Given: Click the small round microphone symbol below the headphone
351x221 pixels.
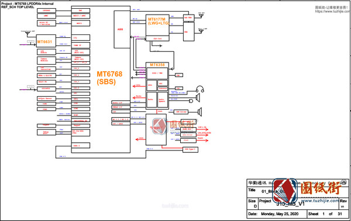Looking at the screenshot, I should [x=191, y=101].
